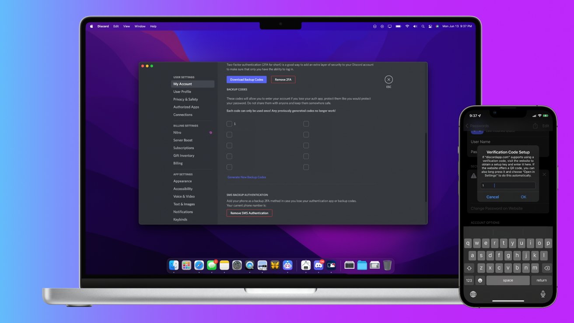Tap the microphone dictation icon on iPhone
The height and width of the screenshot is (323, 574).
pyautogui.click(x=543, y=294)
